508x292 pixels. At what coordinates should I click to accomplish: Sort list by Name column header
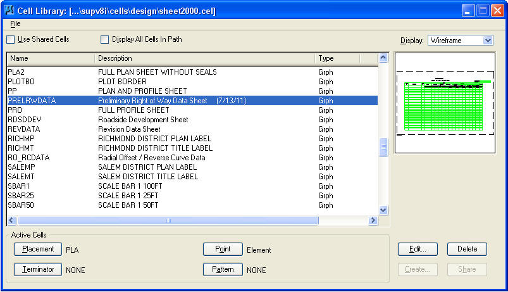(51, 58)
